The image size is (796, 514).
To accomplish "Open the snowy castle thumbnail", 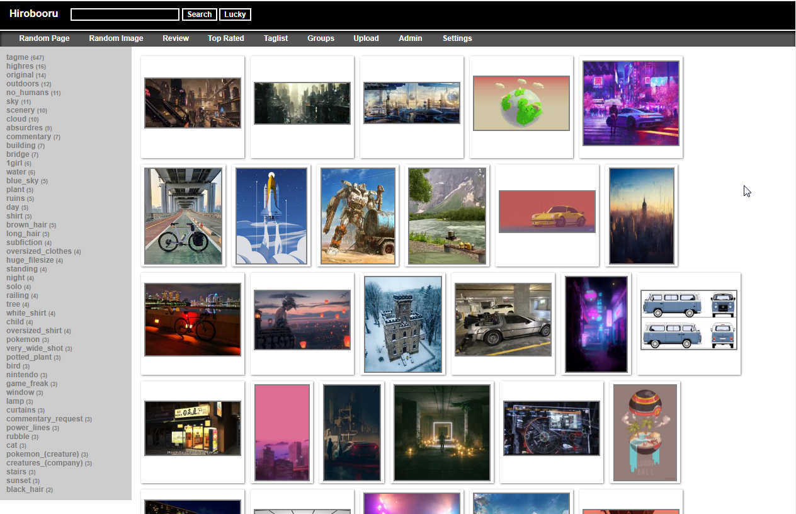I will point(403,324).
